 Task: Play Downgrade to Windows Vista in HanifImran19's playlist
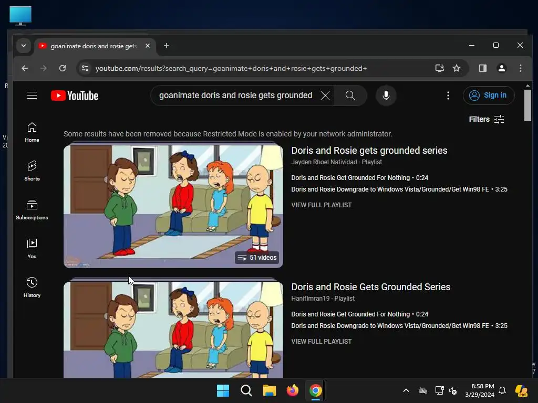[399, 326]
